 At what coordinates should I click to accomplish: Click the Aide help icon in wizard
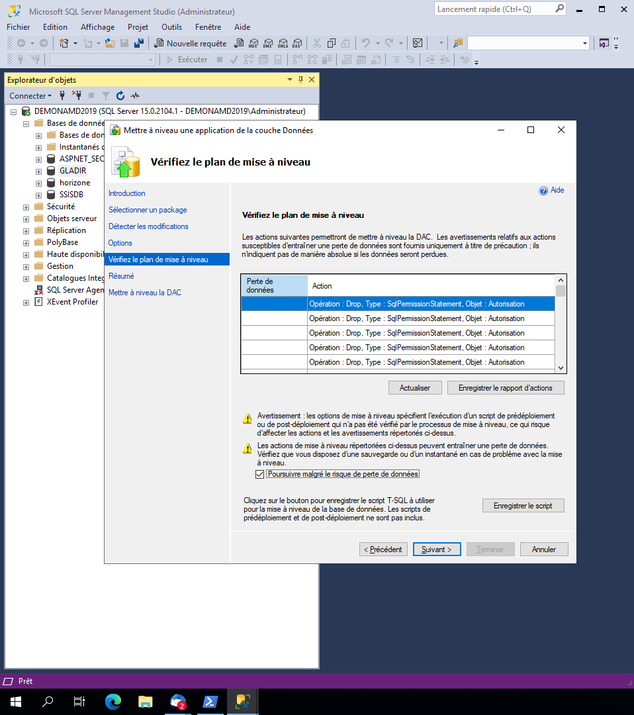(x=543, y=191)
